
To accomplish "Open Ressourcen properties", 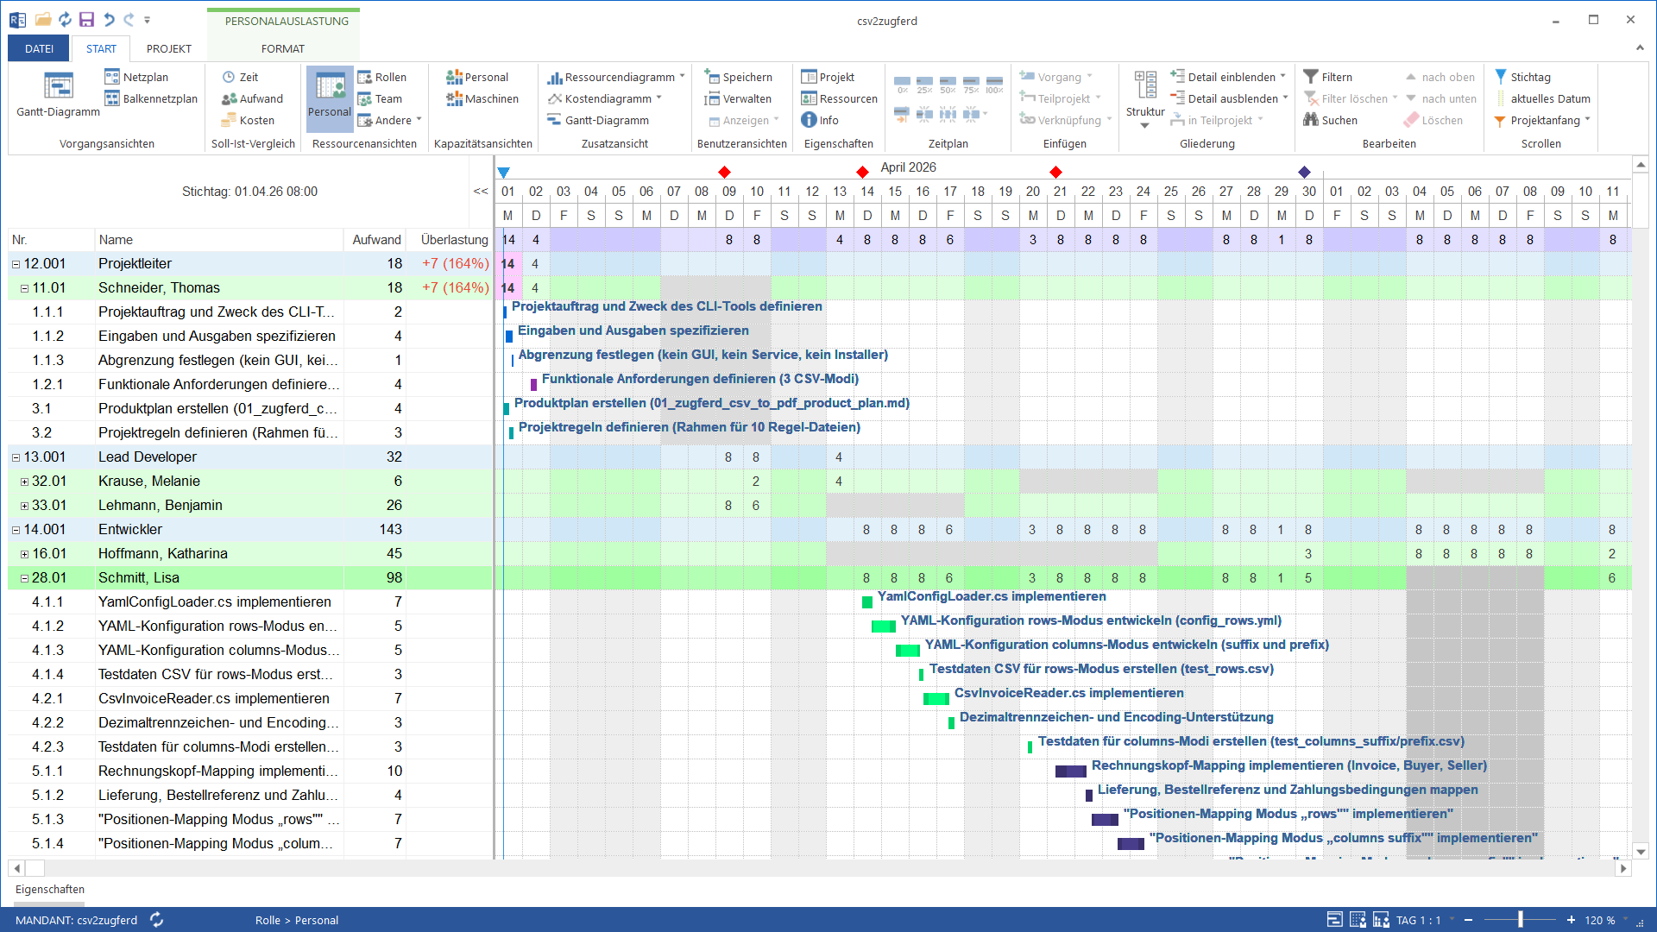I will point(840,98).
